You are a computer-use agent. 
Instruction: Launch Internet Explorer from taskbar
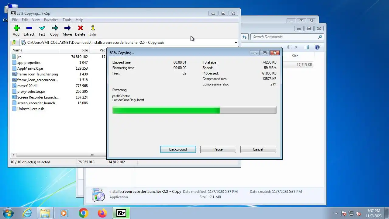click(27, 213)
